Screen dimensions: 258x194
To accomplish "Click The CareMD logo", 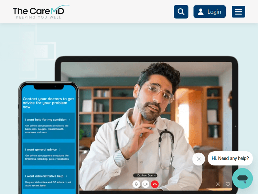I will 41,12.
